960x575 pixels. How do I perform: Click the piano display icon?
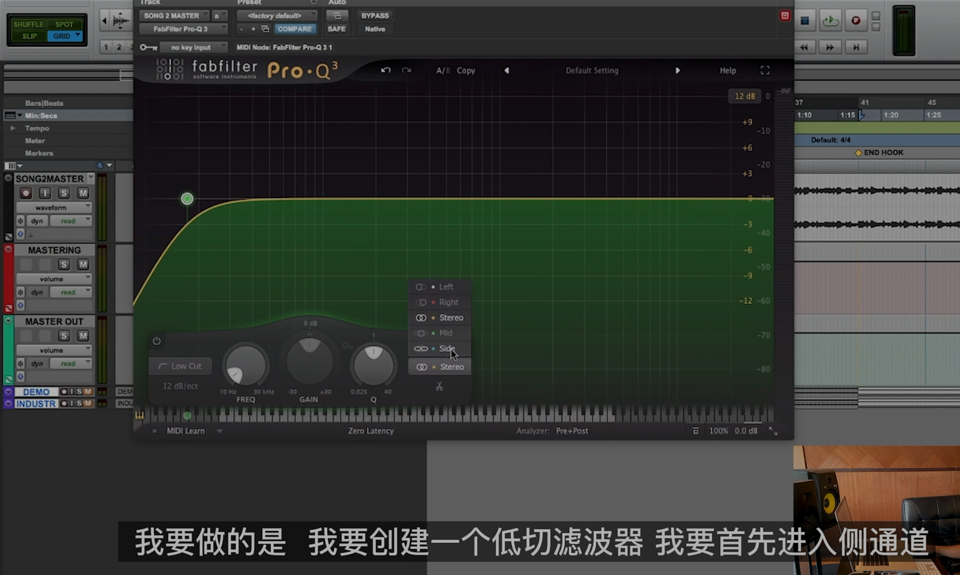coord(139,415)
